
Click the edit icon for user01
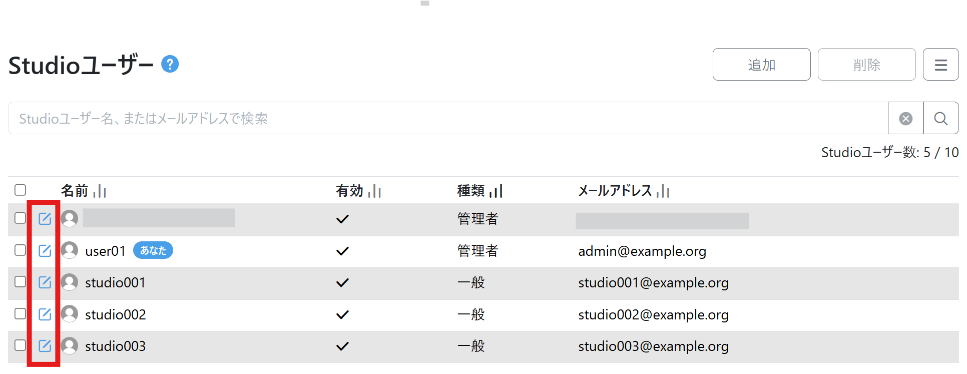pyautogui.click(x=45, y=250)
